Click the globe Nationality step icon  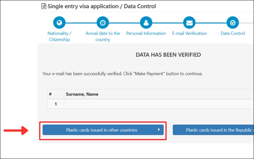pos(59,23)
